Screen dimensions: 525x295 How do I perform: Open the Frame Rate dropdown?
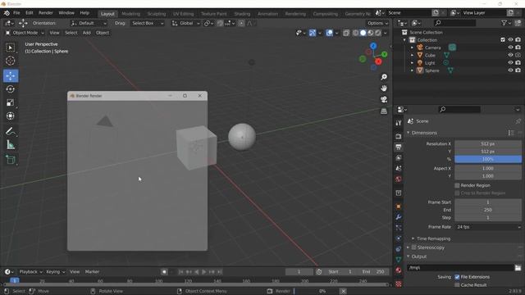coord(488,227)
